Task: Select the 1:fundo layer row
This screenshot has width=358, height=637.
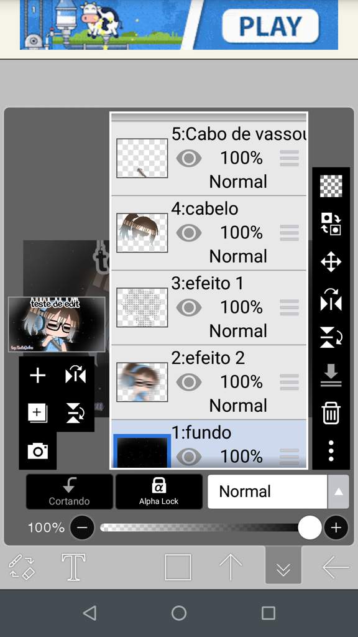Action: (209, 444)
